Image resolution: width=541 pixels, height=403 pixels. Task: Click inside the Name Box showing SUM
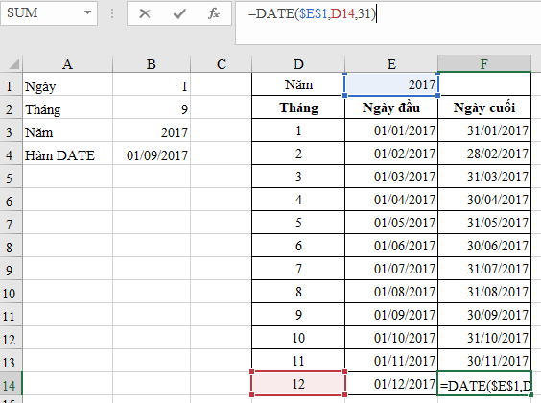(41, 13)
